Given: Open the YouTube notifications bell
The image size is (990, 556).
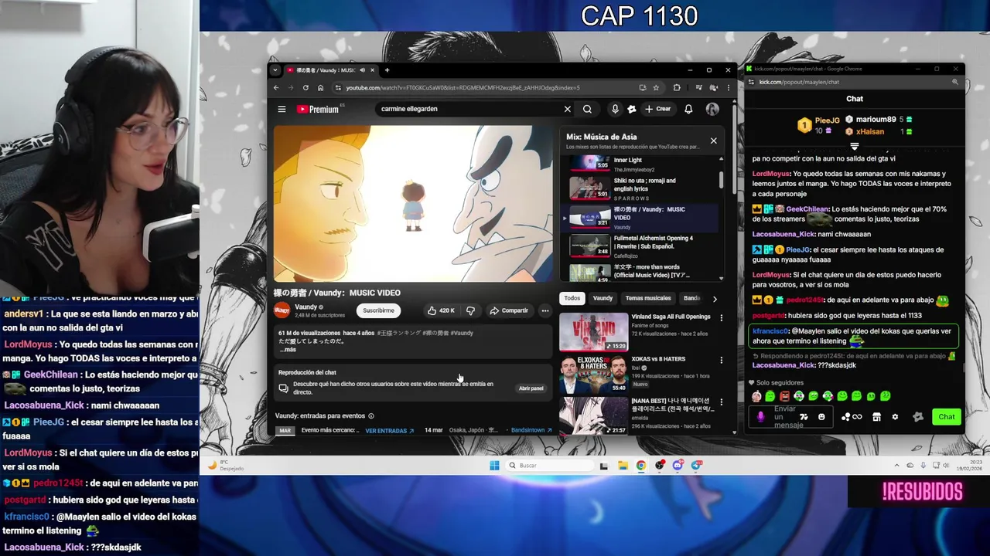Looking at the screenshot, I should tap(688, 109).
